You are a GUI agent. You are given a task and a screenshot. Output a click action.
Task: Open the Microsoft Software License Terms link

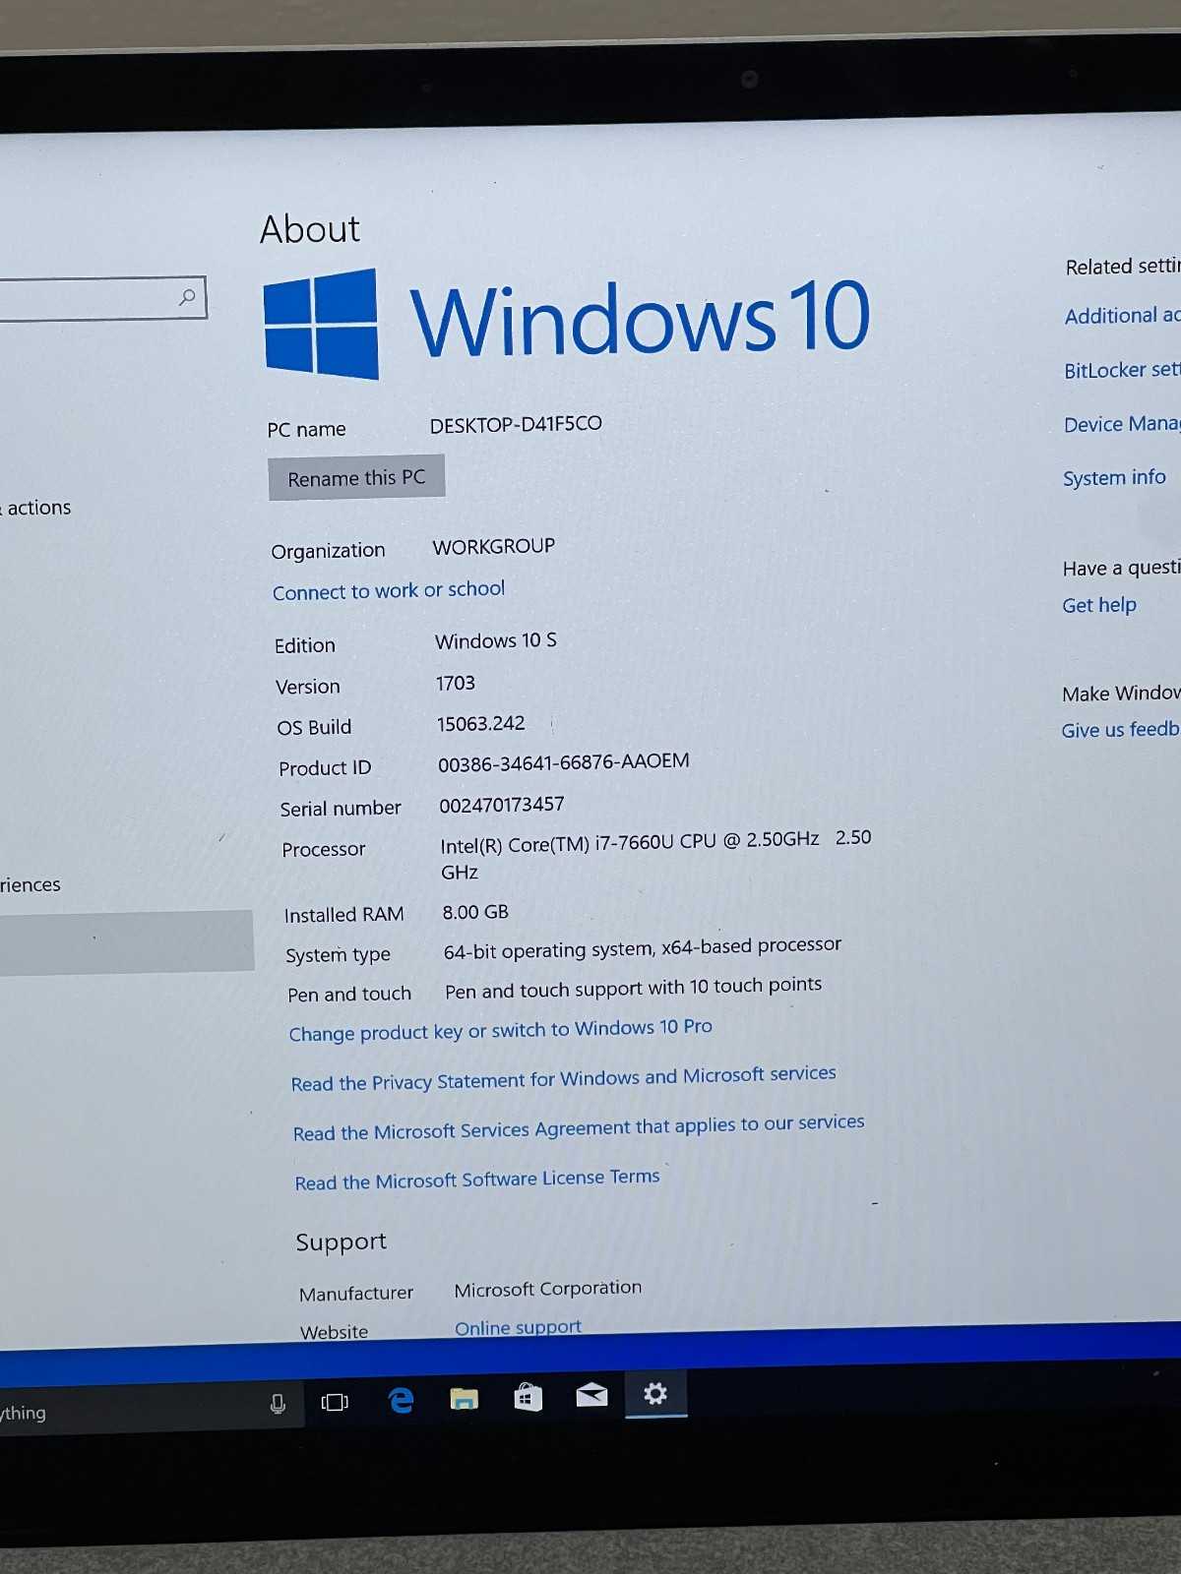coord(477,1179)
